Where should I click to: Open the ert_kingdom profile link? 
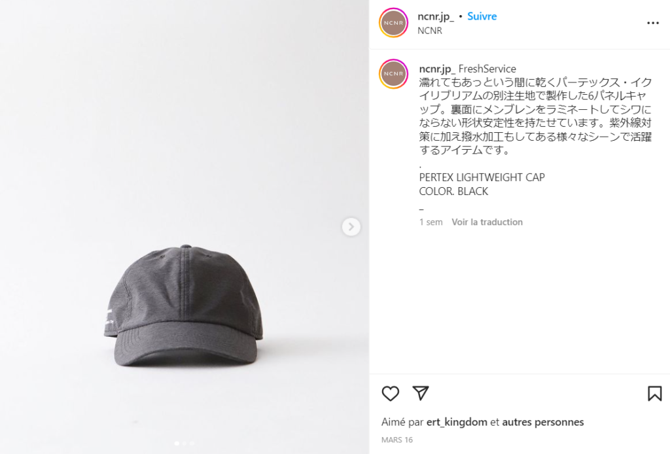tap(457, 422)
